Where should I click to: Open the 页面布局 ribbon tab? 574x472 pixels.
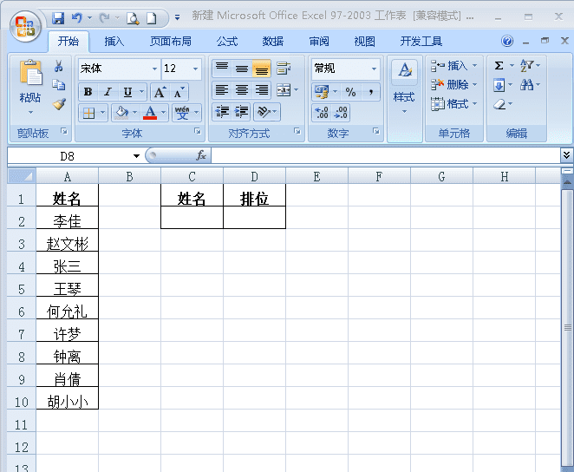[x=171, y=42]
